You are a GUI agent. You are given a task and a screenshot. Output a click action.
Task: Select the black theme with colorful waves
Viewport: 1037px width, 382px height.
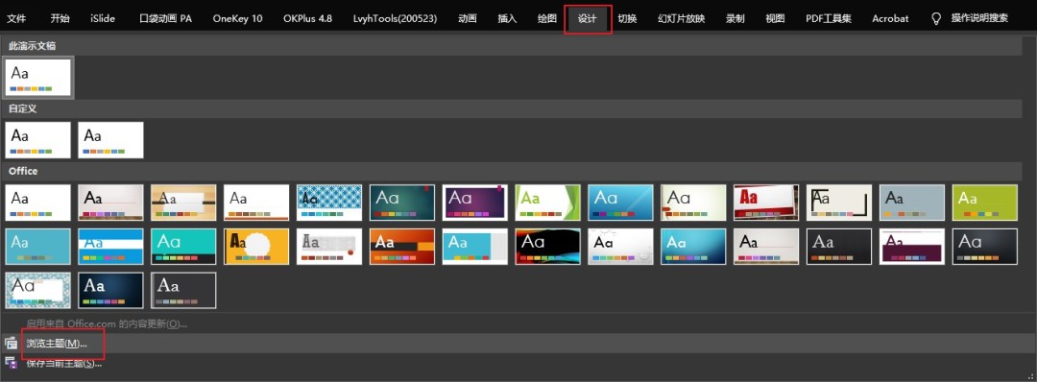547,247
